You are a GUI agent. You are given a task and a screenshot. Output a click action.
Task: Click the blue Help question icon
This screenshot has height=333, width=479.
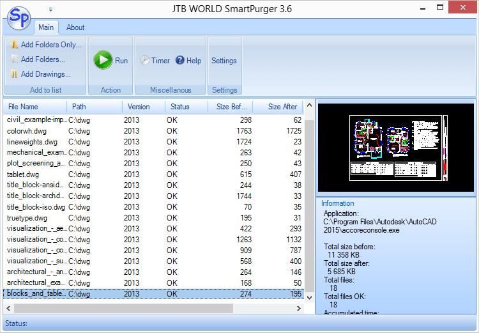(x=180, y=60)
